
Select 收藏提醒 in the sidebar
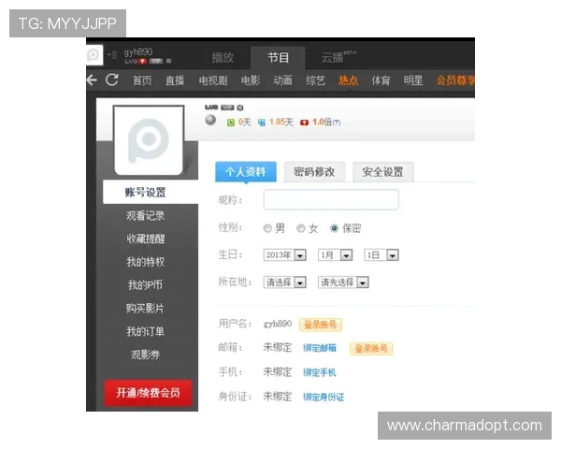[145, 239]
